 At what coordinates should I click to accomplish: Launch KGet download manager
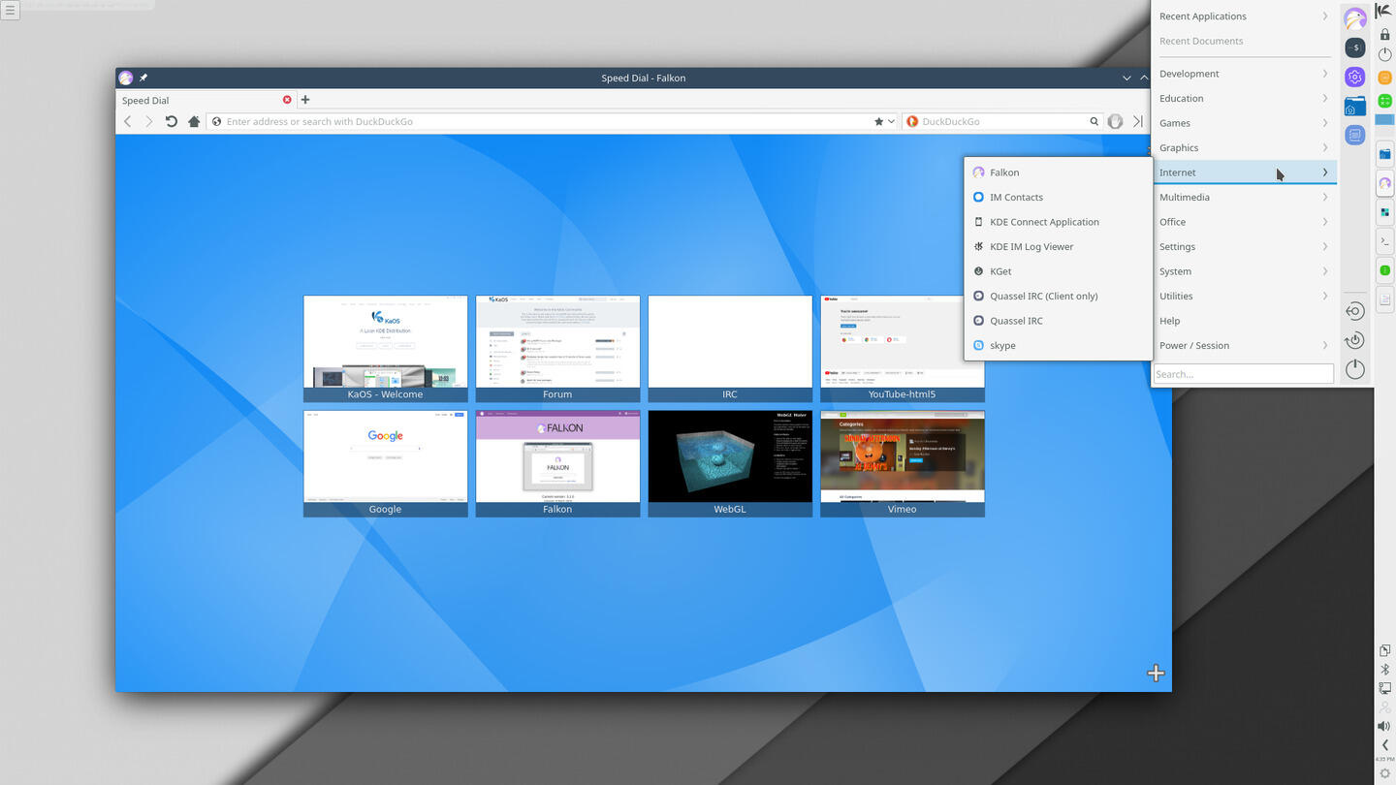point(1058,271)
